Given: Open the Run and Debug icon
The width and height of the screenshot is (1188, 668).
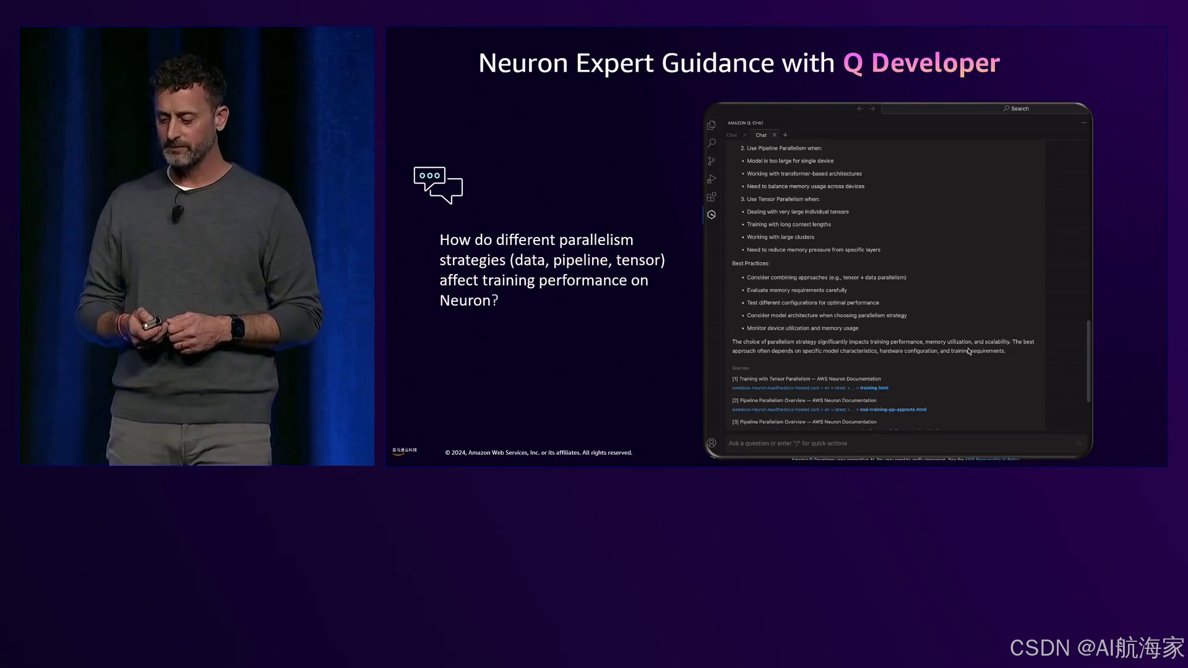Looking at the screenshot, I should 712,179.
